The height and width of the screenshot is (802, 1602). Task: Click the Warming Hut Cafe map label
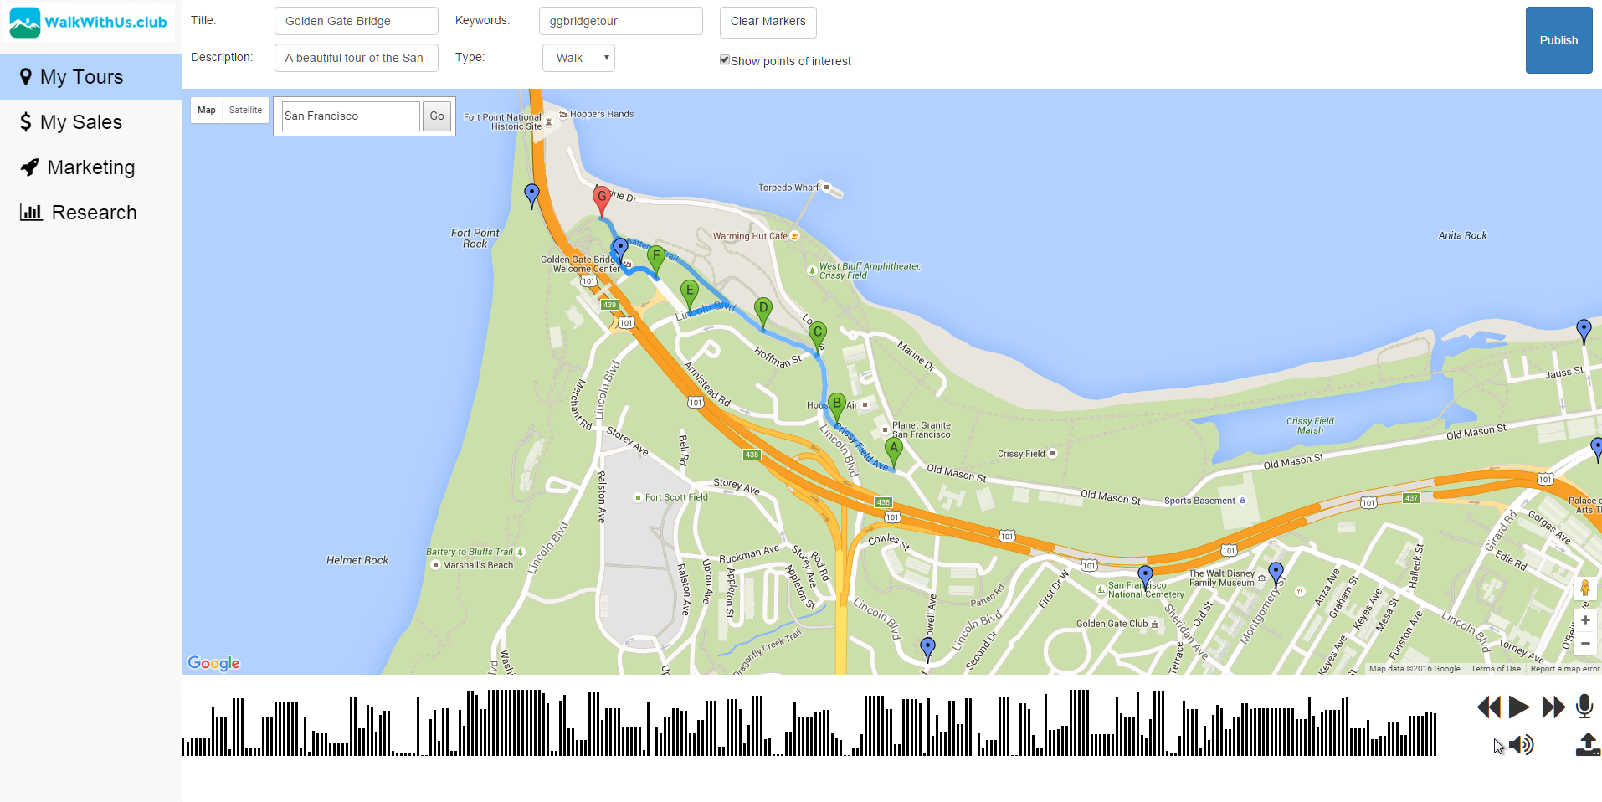point(750,236)
